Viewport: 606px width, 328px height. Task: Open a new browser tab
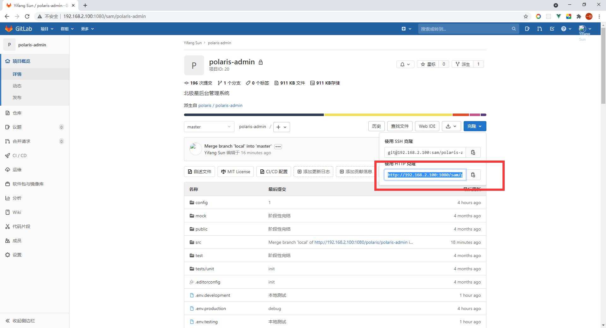[85, 5]
